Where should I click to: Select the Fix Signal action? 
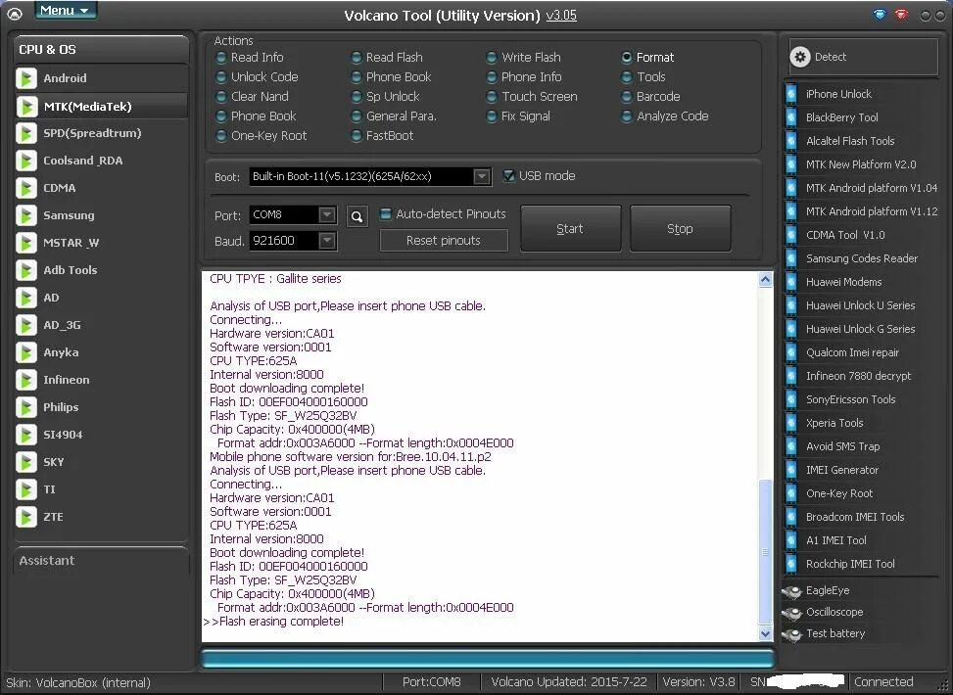518,116
